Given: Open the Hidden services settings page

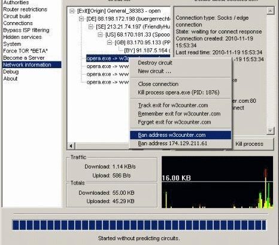Looking at the screenshot, I should [22, 37].
